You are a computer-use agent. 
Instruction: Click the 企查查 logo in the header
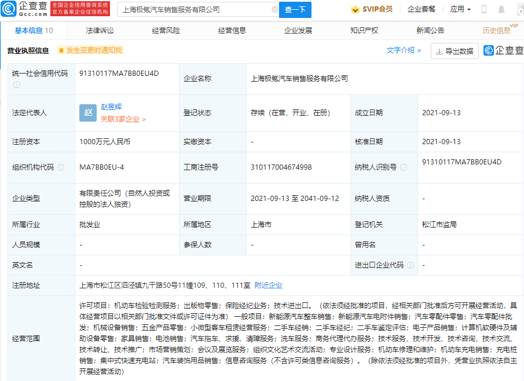[x=24, y=9]
